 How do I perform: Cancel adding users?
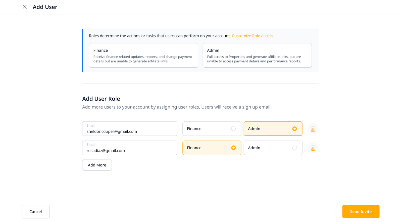click(x=36, y=212)
